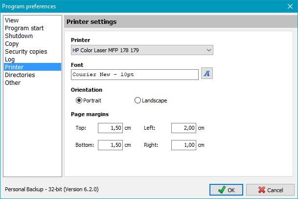The width and height of the screenshot is (298, 199).
Task: Open Log preferences
Action: [10, 60]
